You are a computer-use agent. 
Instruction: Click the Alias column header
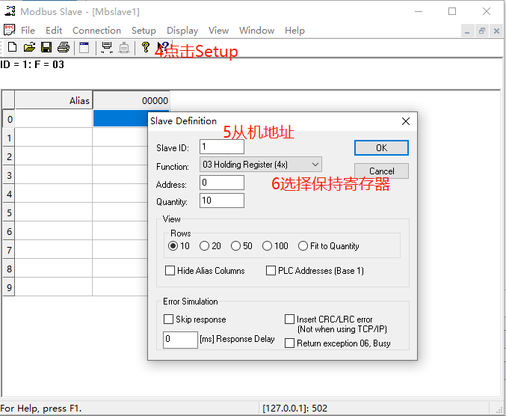pos(54,100)
